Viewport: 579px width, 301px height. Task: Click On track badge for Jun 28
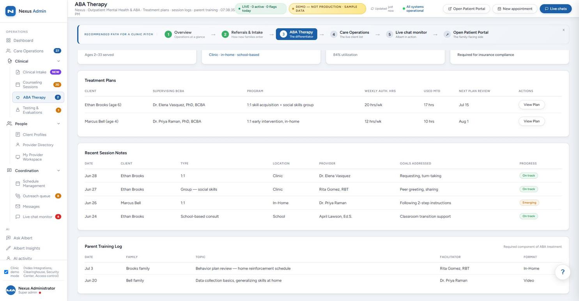tap(529, 176)
